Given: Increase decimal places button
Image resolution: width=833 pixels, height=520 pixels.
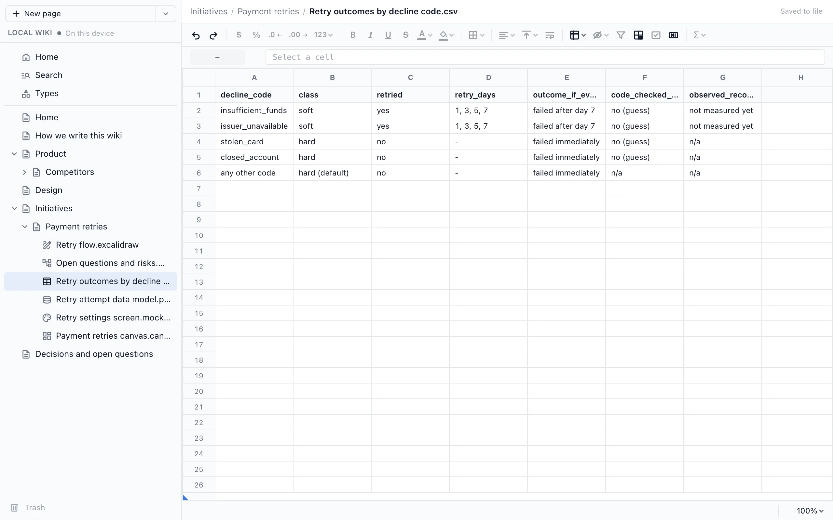Looking at the screenshot, I should coord(298,35).
